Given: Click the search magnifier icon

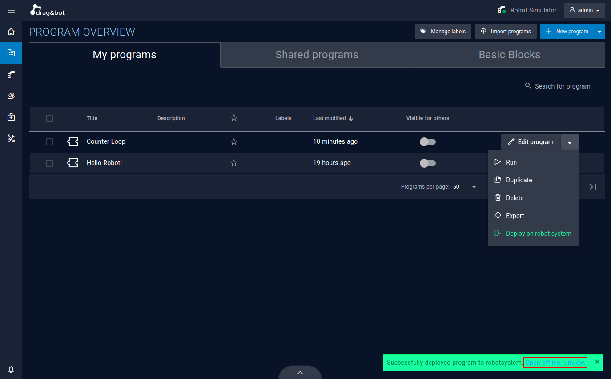Looking at the screenshot, I should click(528, 86).
